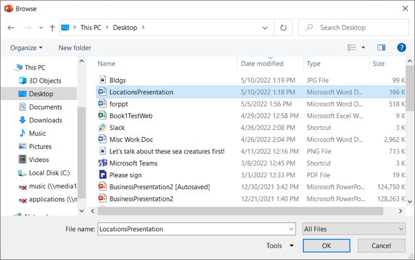This screenshot has width=415, height=260.
Task: Open the Organize dropdown menu
Action: click(26, 48)
